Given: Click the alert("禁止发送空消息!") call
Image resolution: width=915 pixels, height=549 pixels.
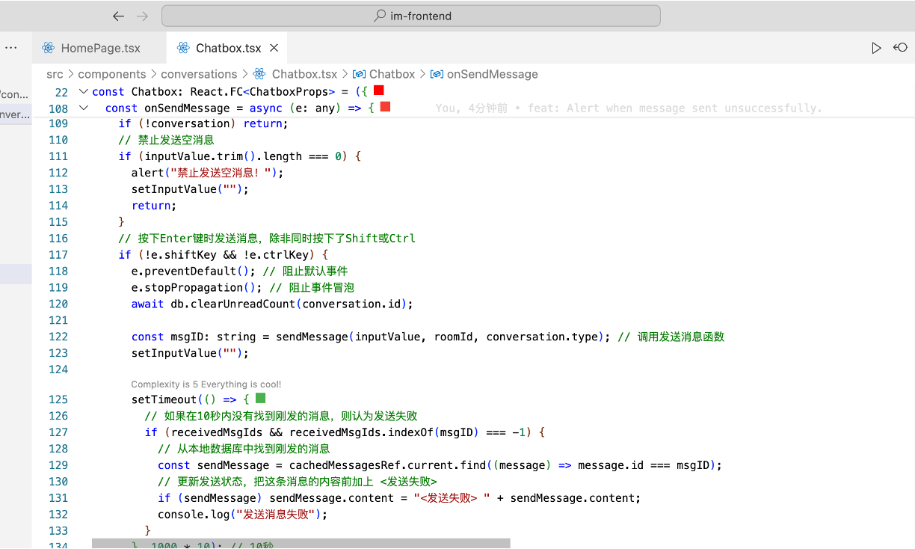Looking at the screenshot, I should coord(208,173).
